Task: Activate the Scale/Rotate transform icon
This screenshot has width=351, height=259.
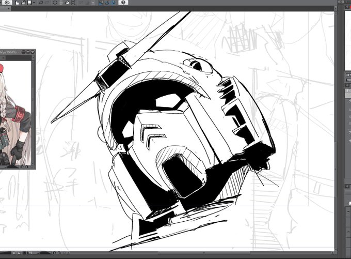Action: (73, 3)
